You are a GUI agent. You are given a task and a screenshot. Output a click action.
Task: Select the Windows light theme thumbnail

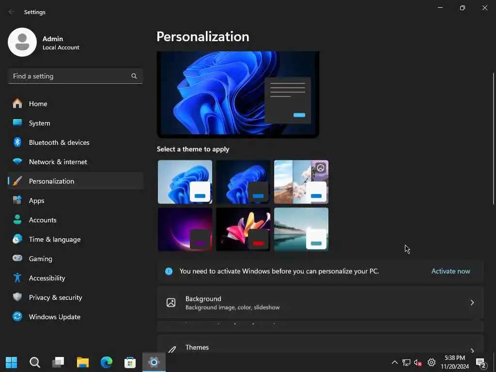185,182
